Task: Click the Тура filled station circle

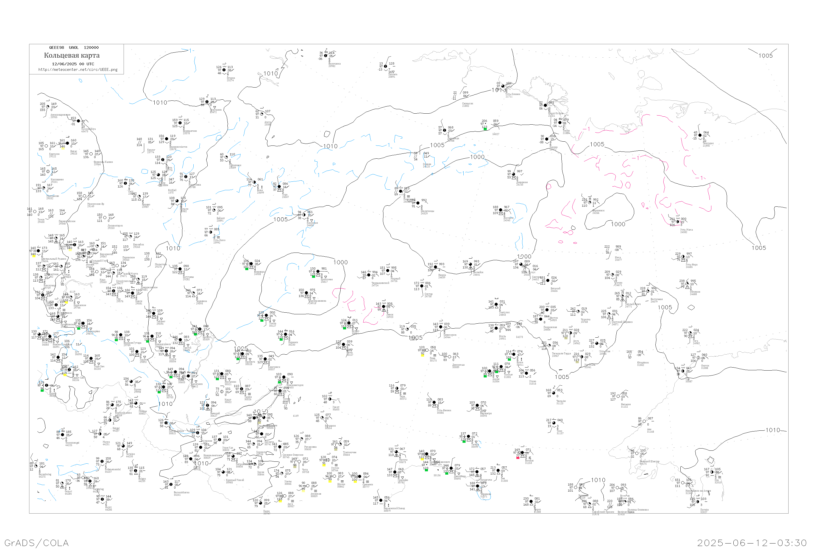Action: pyautogui.click(x=279, y=187)
